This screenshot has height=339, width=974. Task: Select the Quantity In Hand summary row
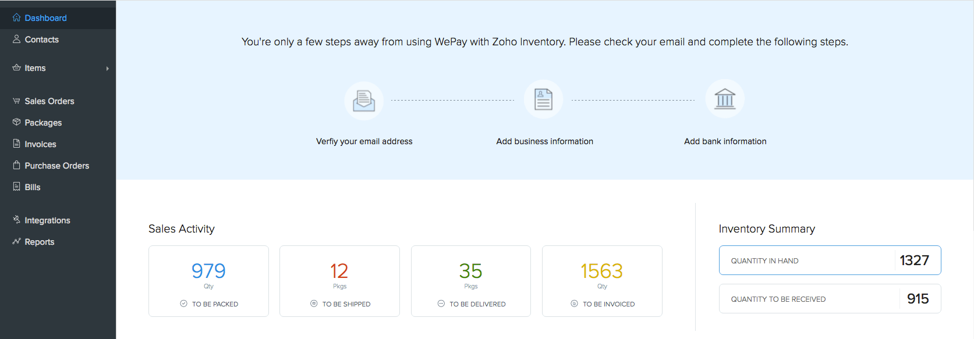pos(830,261)
